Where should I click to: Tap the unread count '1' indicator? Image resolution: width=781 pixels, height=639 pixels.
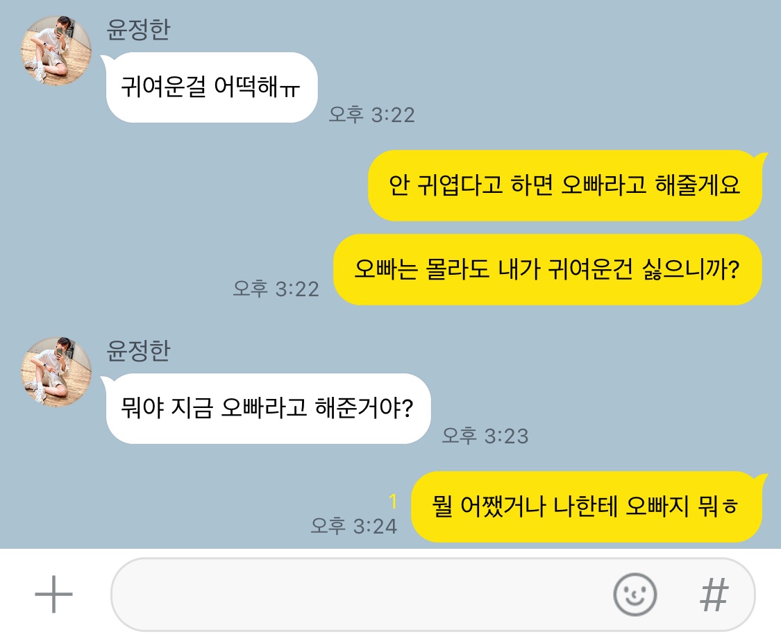click(393, 501)
